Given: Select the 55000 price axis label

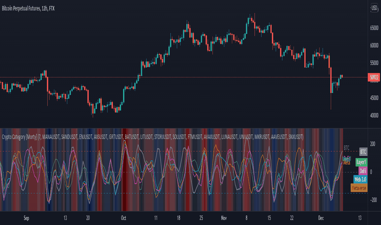Looking at the screenshot, I should [374, 63].
